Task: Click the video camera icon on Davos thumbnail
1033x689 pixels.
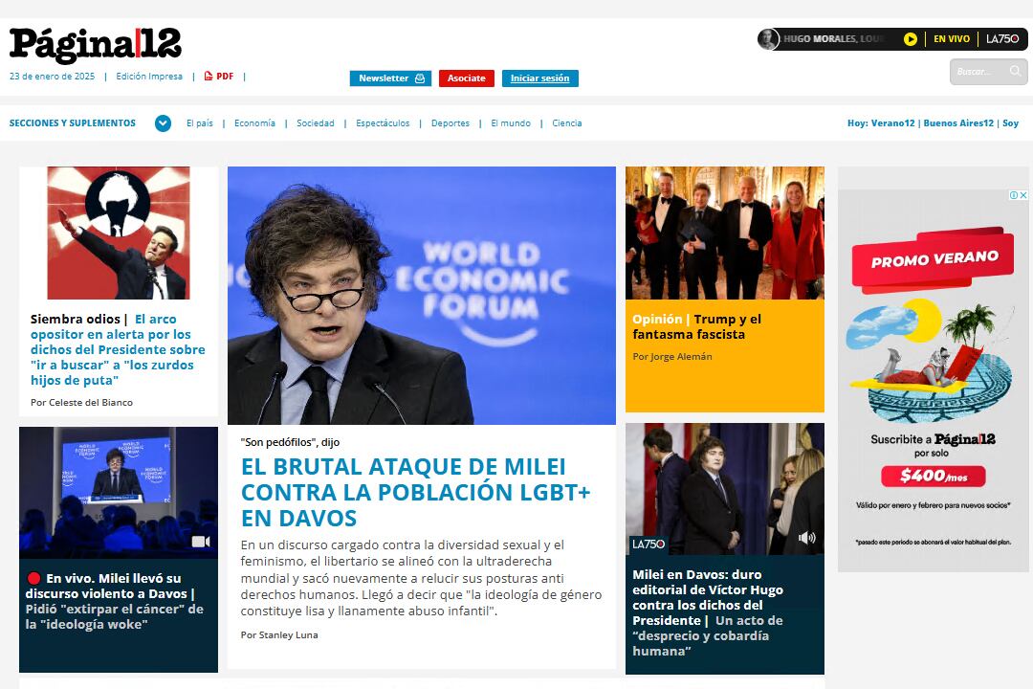Action: (x=200, y=542)
